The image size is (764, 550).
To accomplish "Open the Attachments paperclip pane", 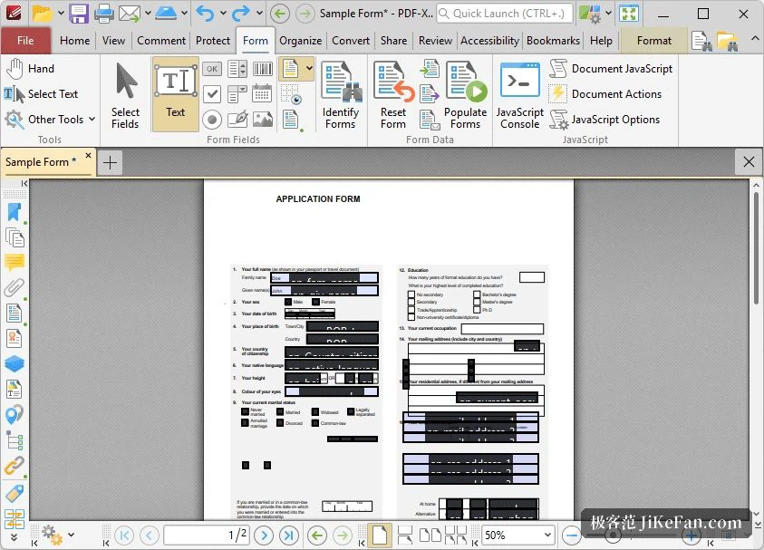I will pos(15,288).
